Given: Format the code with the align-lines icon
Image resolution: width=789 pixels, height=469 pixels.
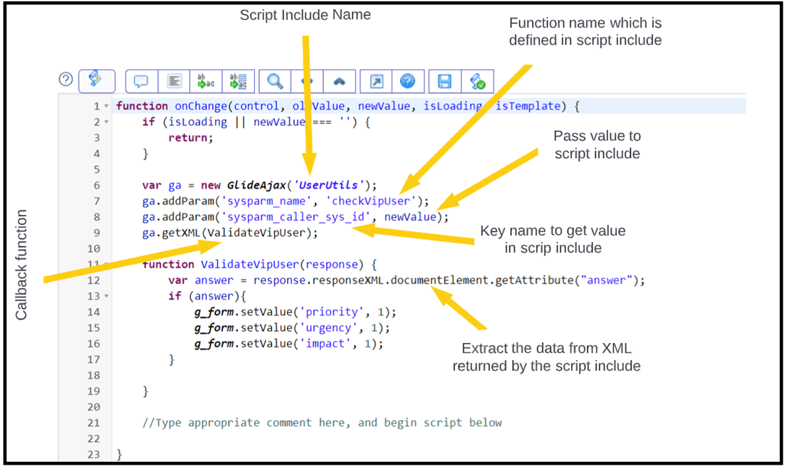Looking at the screenshot, I should [x=174, y=81].
